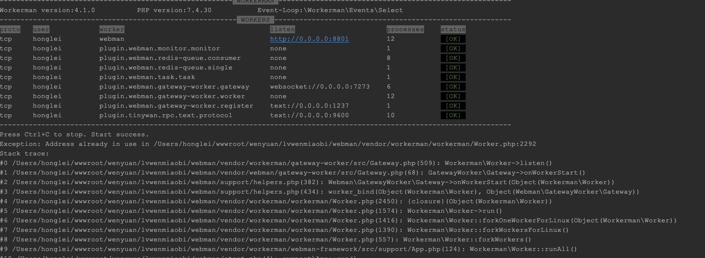The height and width of the screenshot is (258, 705).
Task: Click the Event-Loop:\Workerman\Events\Select text
Action: [x=330, y=10]
